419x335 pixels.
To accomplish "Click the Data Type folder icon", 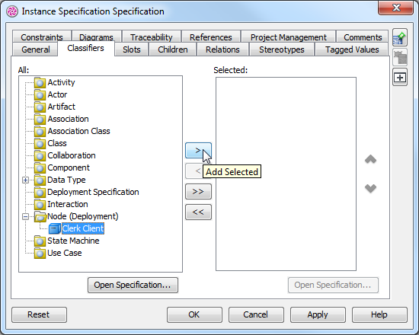I will pos(40,180).
